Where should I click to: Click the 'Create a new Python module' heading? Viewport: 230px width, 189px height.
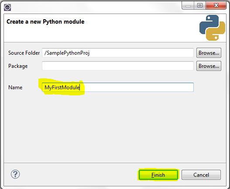[45, 22]
